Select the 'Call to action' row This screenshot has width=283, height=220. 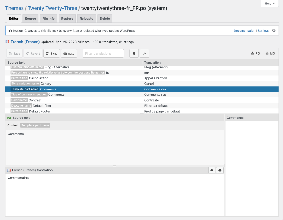click(x=142, y=78)
